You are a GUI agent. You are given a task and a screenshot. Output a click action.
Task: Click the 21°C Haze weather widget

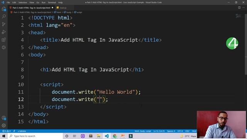(188, 136)
